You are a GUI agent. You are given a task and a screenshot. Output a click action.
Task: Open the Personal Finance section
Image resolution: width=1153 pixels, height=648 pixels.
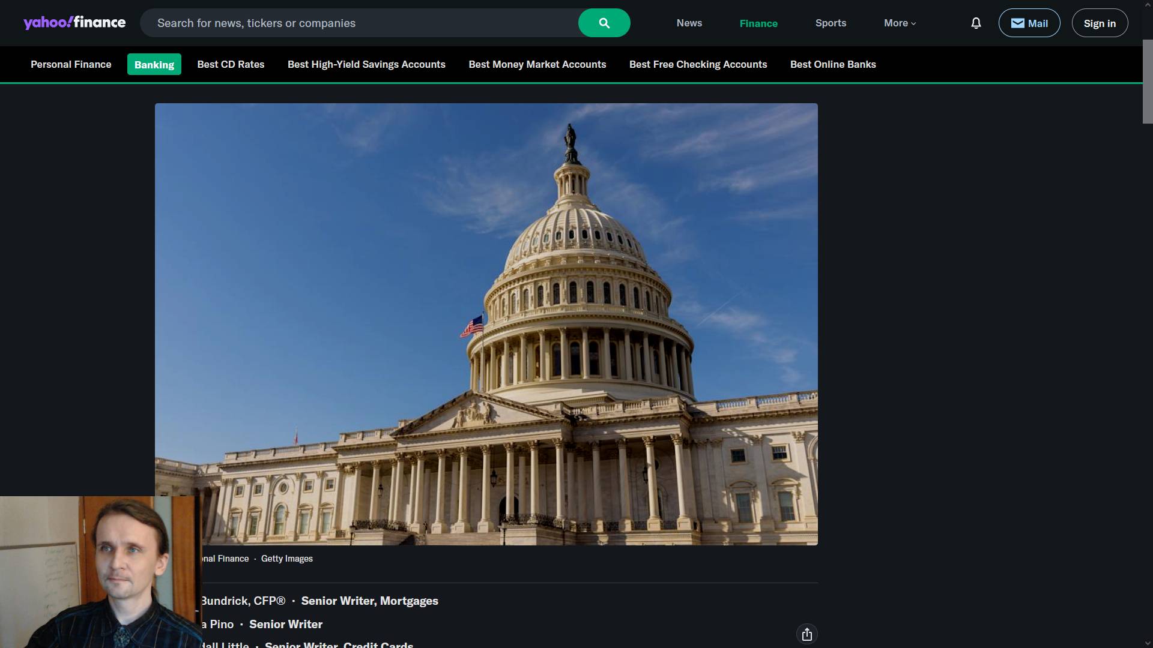71,64
